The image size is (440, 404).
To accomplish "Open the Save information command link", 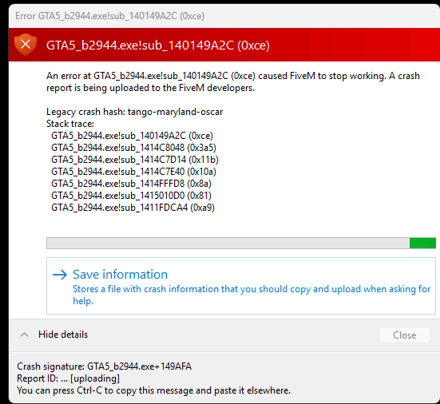I will tap(241, 286).
